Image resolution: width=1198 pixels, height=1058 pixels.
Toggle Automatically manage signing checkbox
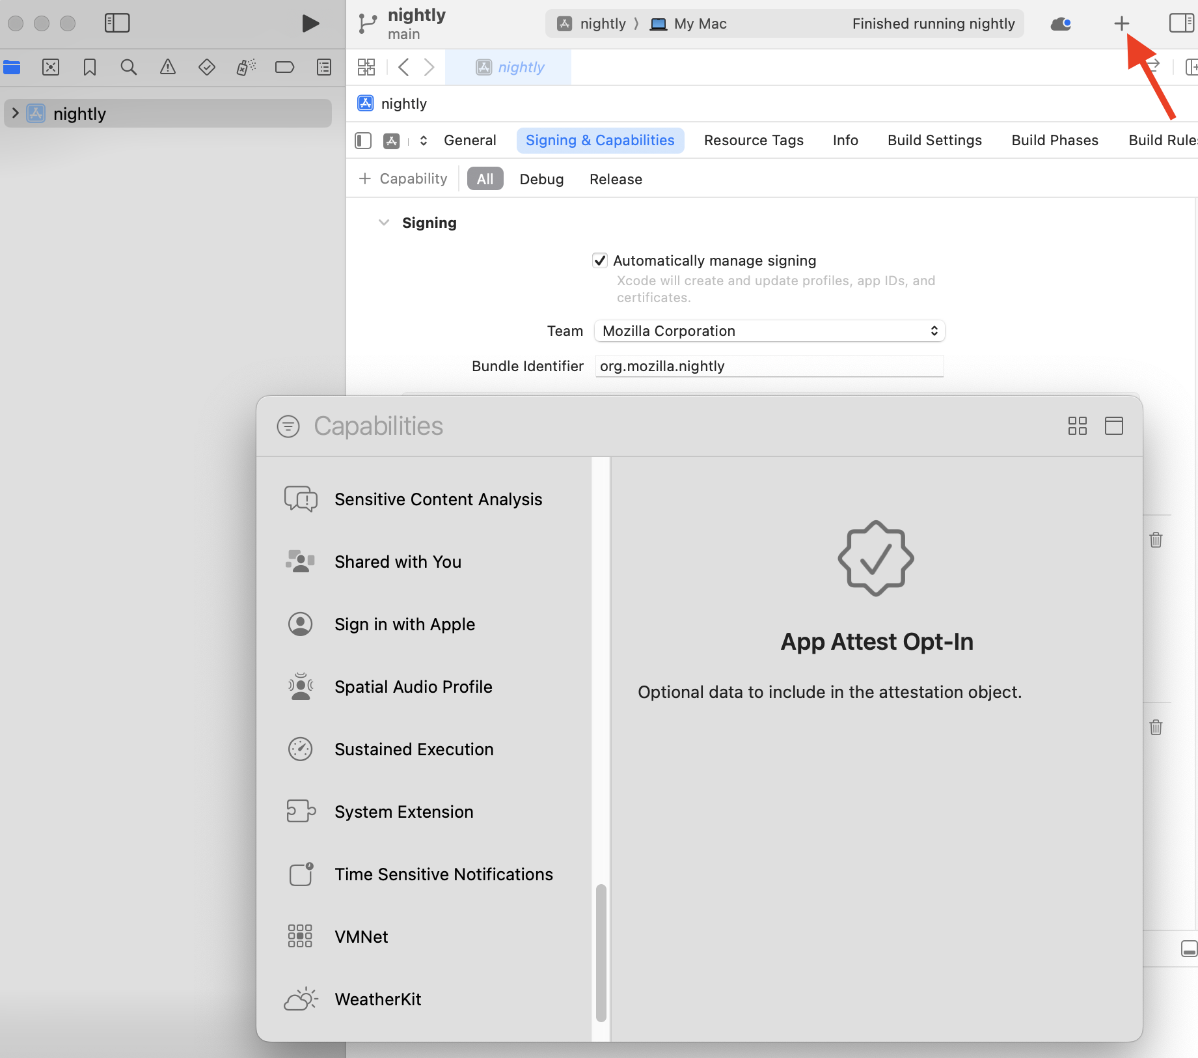pos(600,260)
